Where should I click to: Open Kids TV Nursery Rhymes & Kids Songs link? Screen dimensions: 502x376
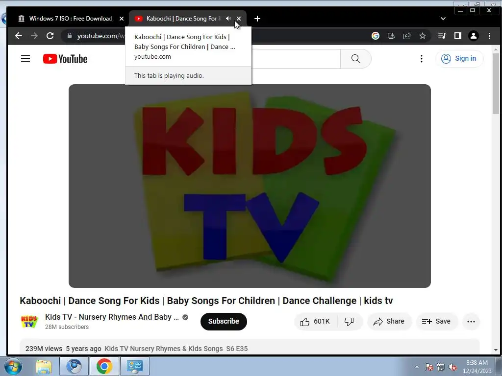pos(164,349)
